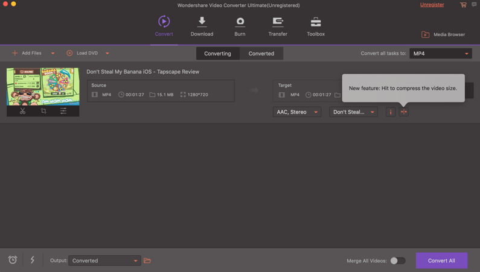The width and height of the screenshot is (480, 272).
Task: Close the window with red button
Action: (x=5, y=4)
